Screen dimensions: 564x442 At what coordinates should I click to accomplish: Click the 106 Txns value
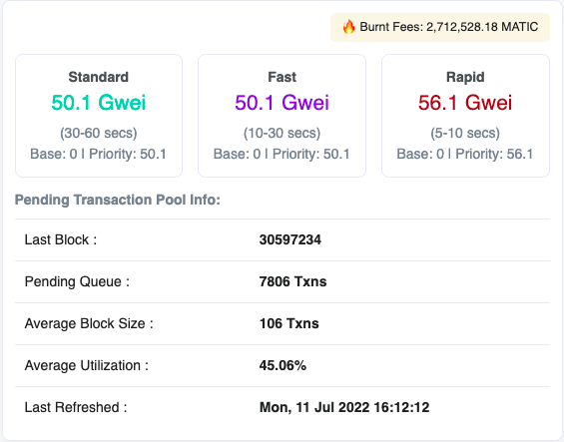pyautogui.click(x=289, y=323)
